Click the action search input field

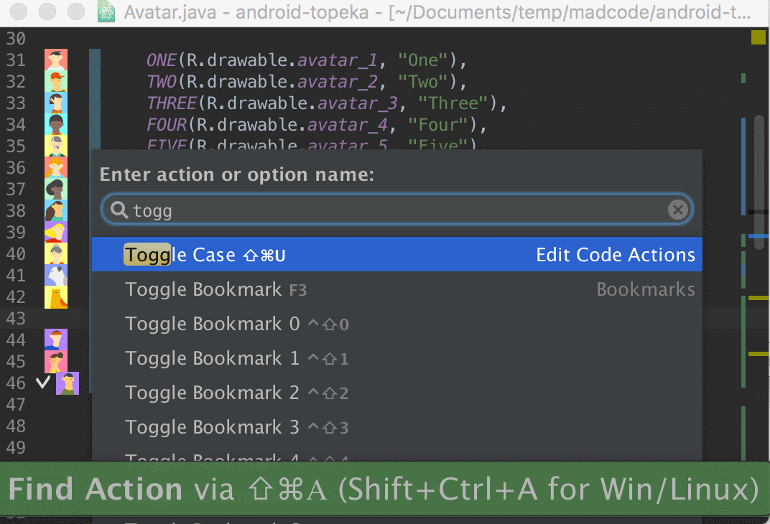point(396,210)
